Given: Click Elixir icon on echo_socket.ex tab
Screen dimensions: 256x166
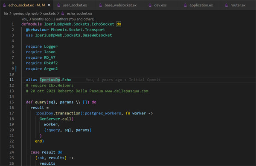Looking at the screenshot, I should (4, 5).
